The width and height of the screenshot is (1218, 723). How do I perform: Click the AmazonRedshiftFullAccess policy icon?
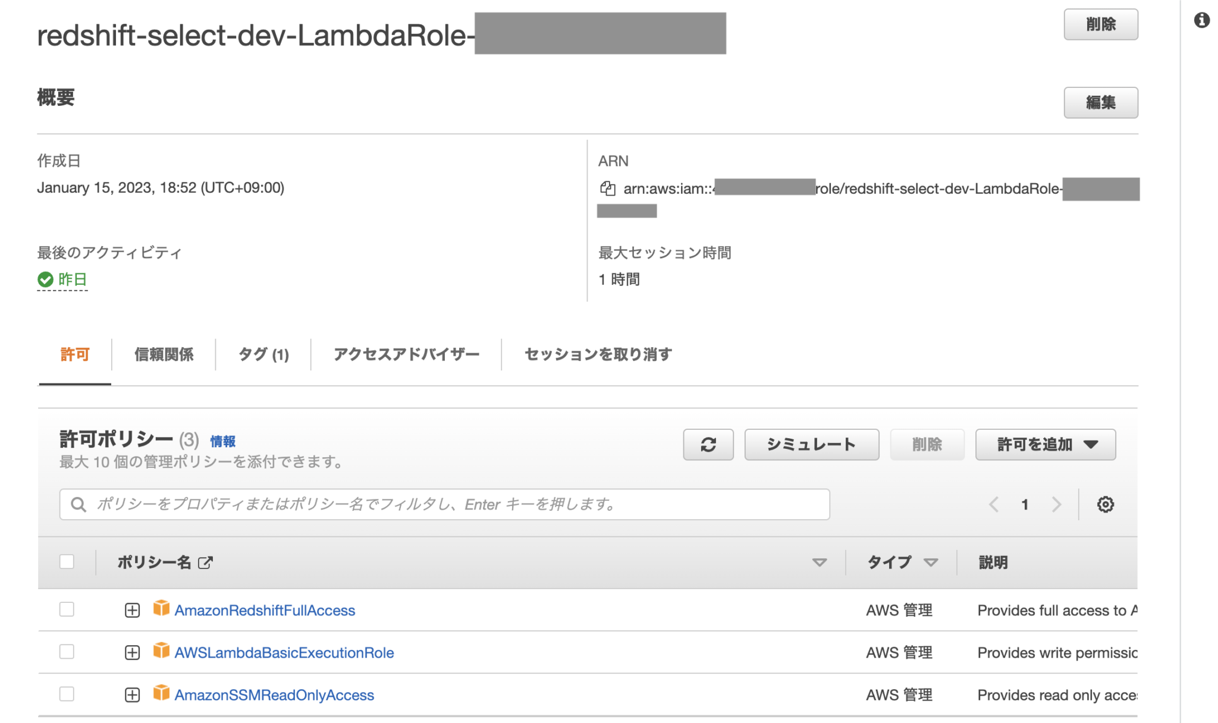[x=161, y=609]
